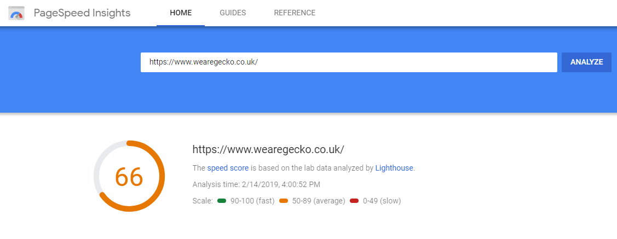Screen dimensions: 617x239
Task: Click the 90-100 (fast) scale label
Action: coord(252,201)
